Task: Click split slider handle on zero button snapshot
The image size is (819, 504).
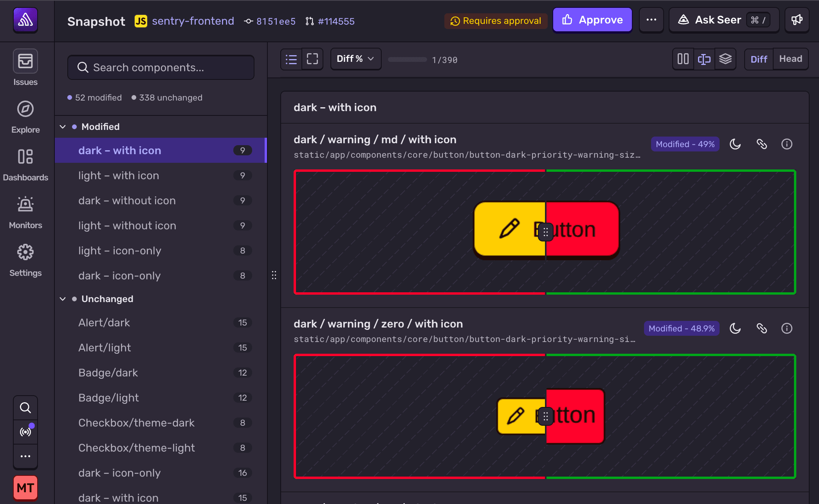Action: (x=545, y=416)
